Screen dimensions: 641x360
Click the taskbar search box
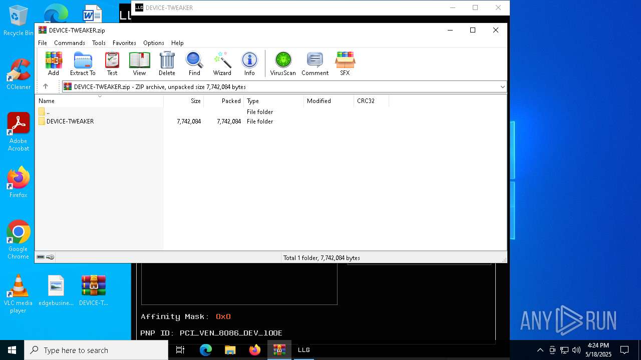pyautogui.click(x=96, y=350)
